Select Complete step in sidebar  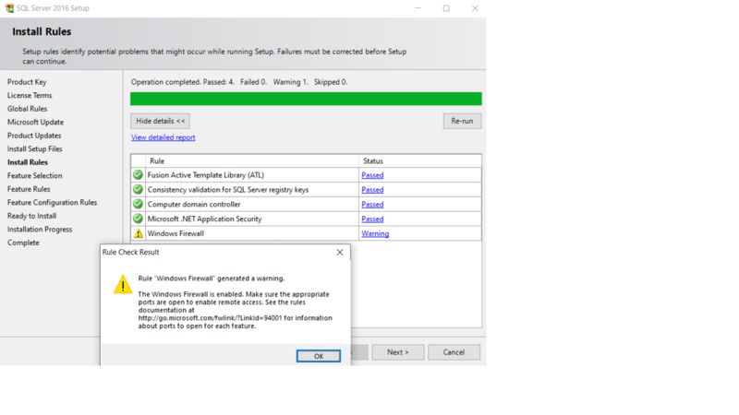coord(23,243)
